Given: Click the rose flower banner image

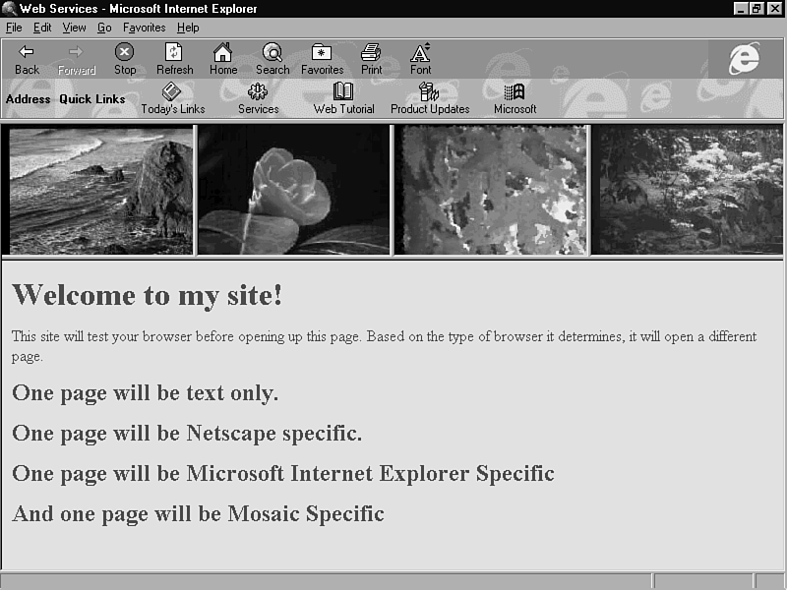Looking at the screenshot, I should (294, 190).
